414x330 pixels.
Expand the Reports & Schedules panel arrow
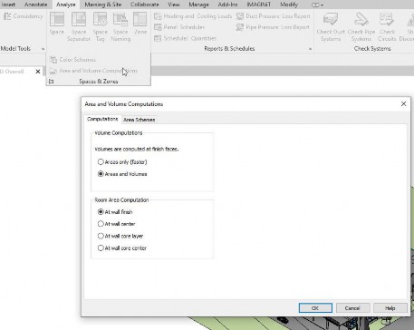310,49
